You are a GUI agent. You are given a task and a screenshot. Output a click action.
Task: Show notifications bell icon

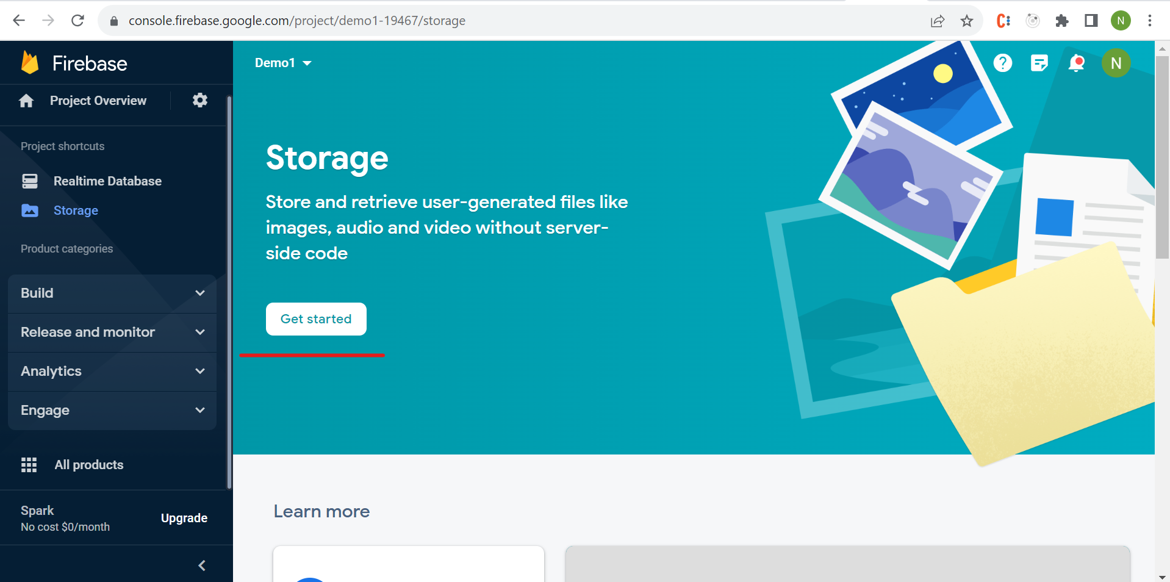point(1077,63)
